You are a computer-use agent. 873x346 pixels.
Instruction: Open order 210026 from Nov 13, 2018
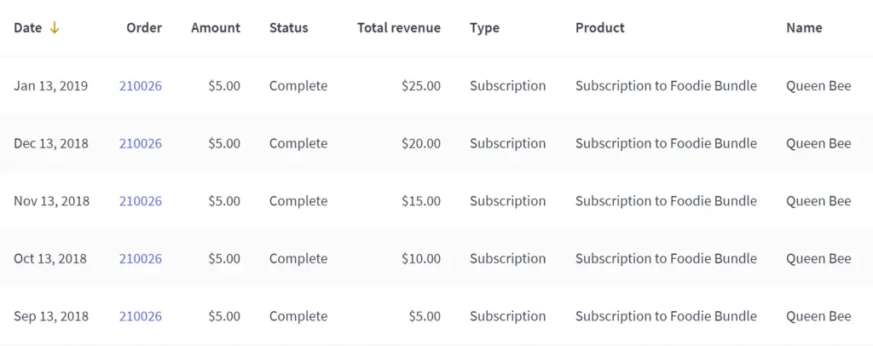141,201
